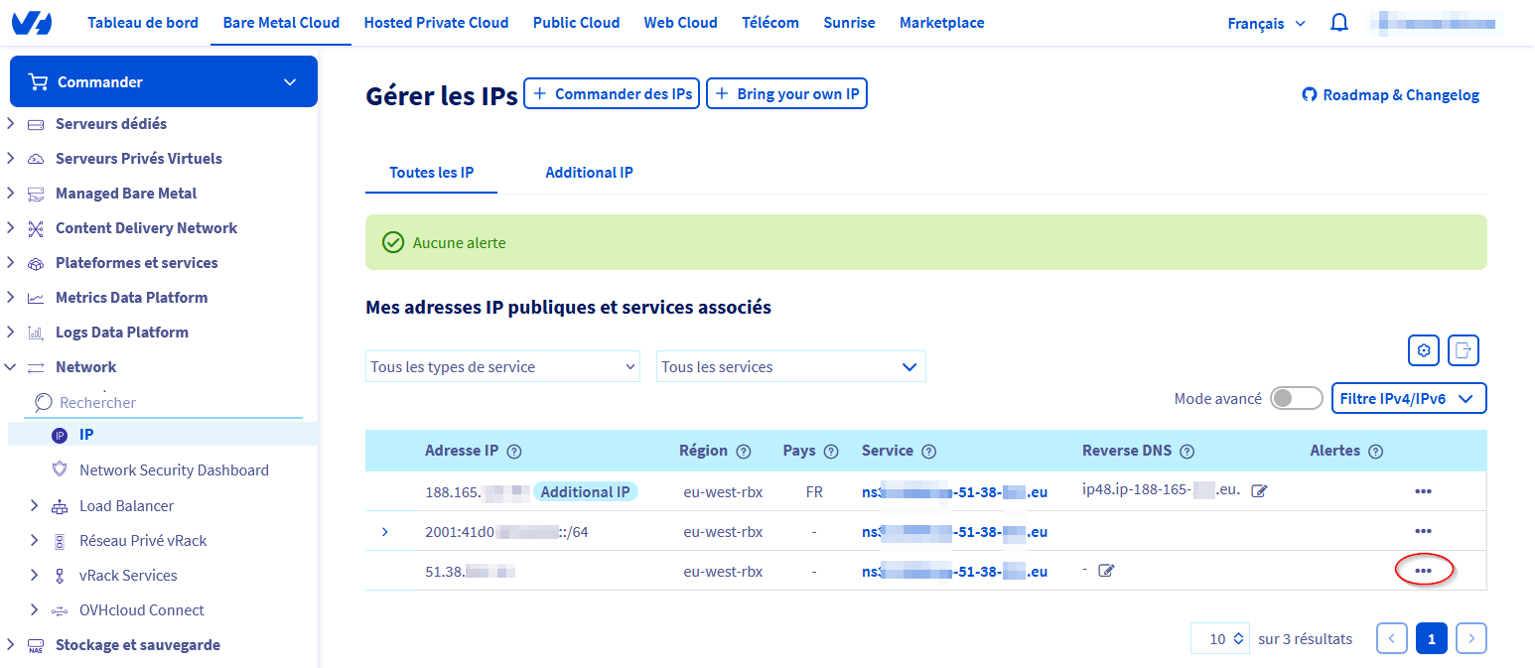Viewport: 1535px width, 668px height.
Task: Click the Stockage et sauvegarde NAS icon
Action: tap(36, 646)
